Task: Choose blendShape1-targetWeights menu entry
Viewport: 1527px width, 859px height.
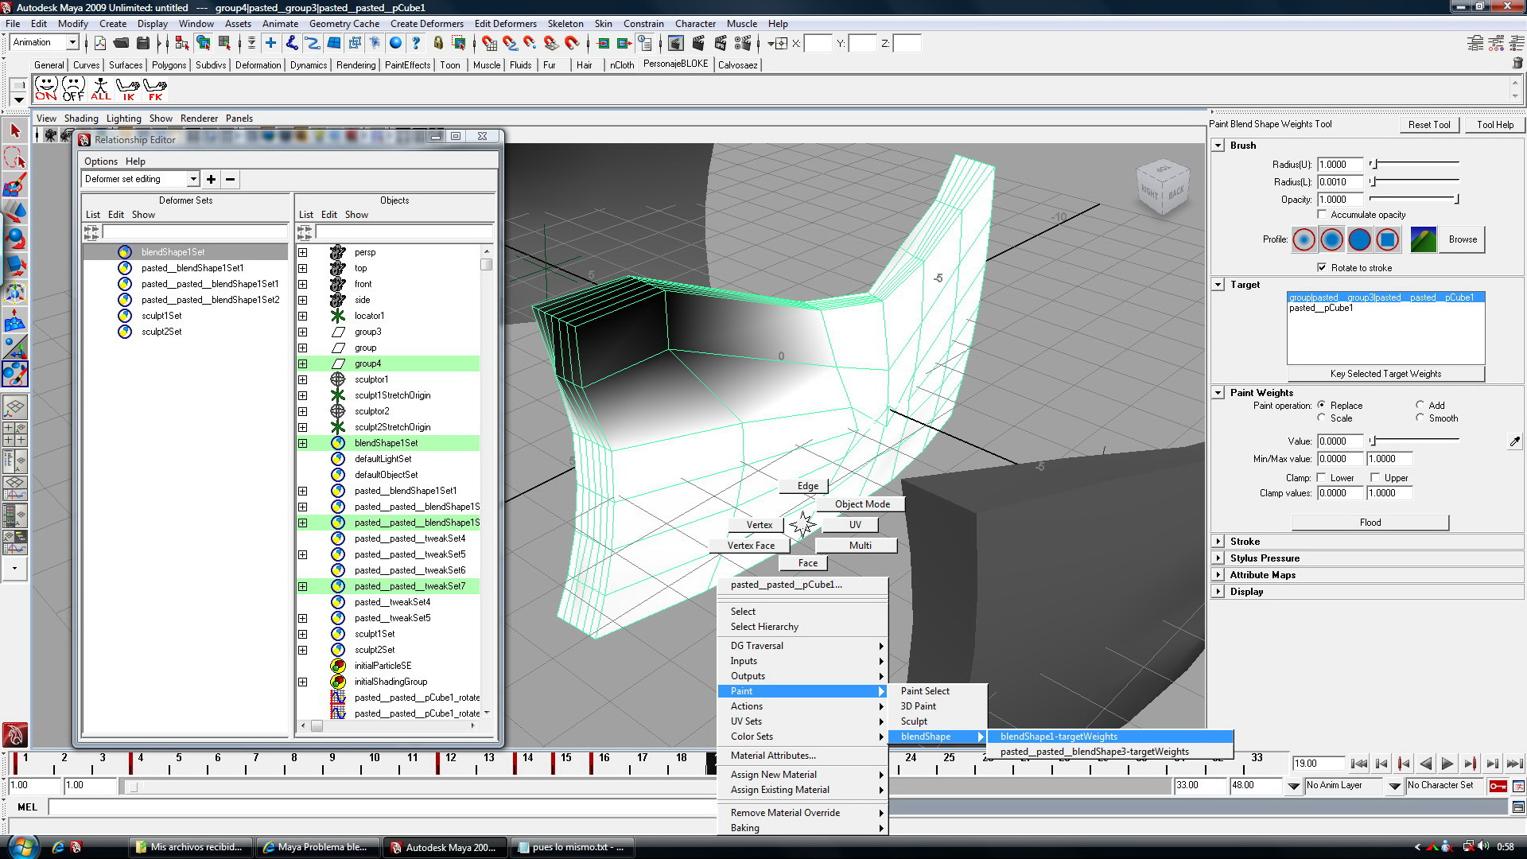Action: (x=1059, y=737)
